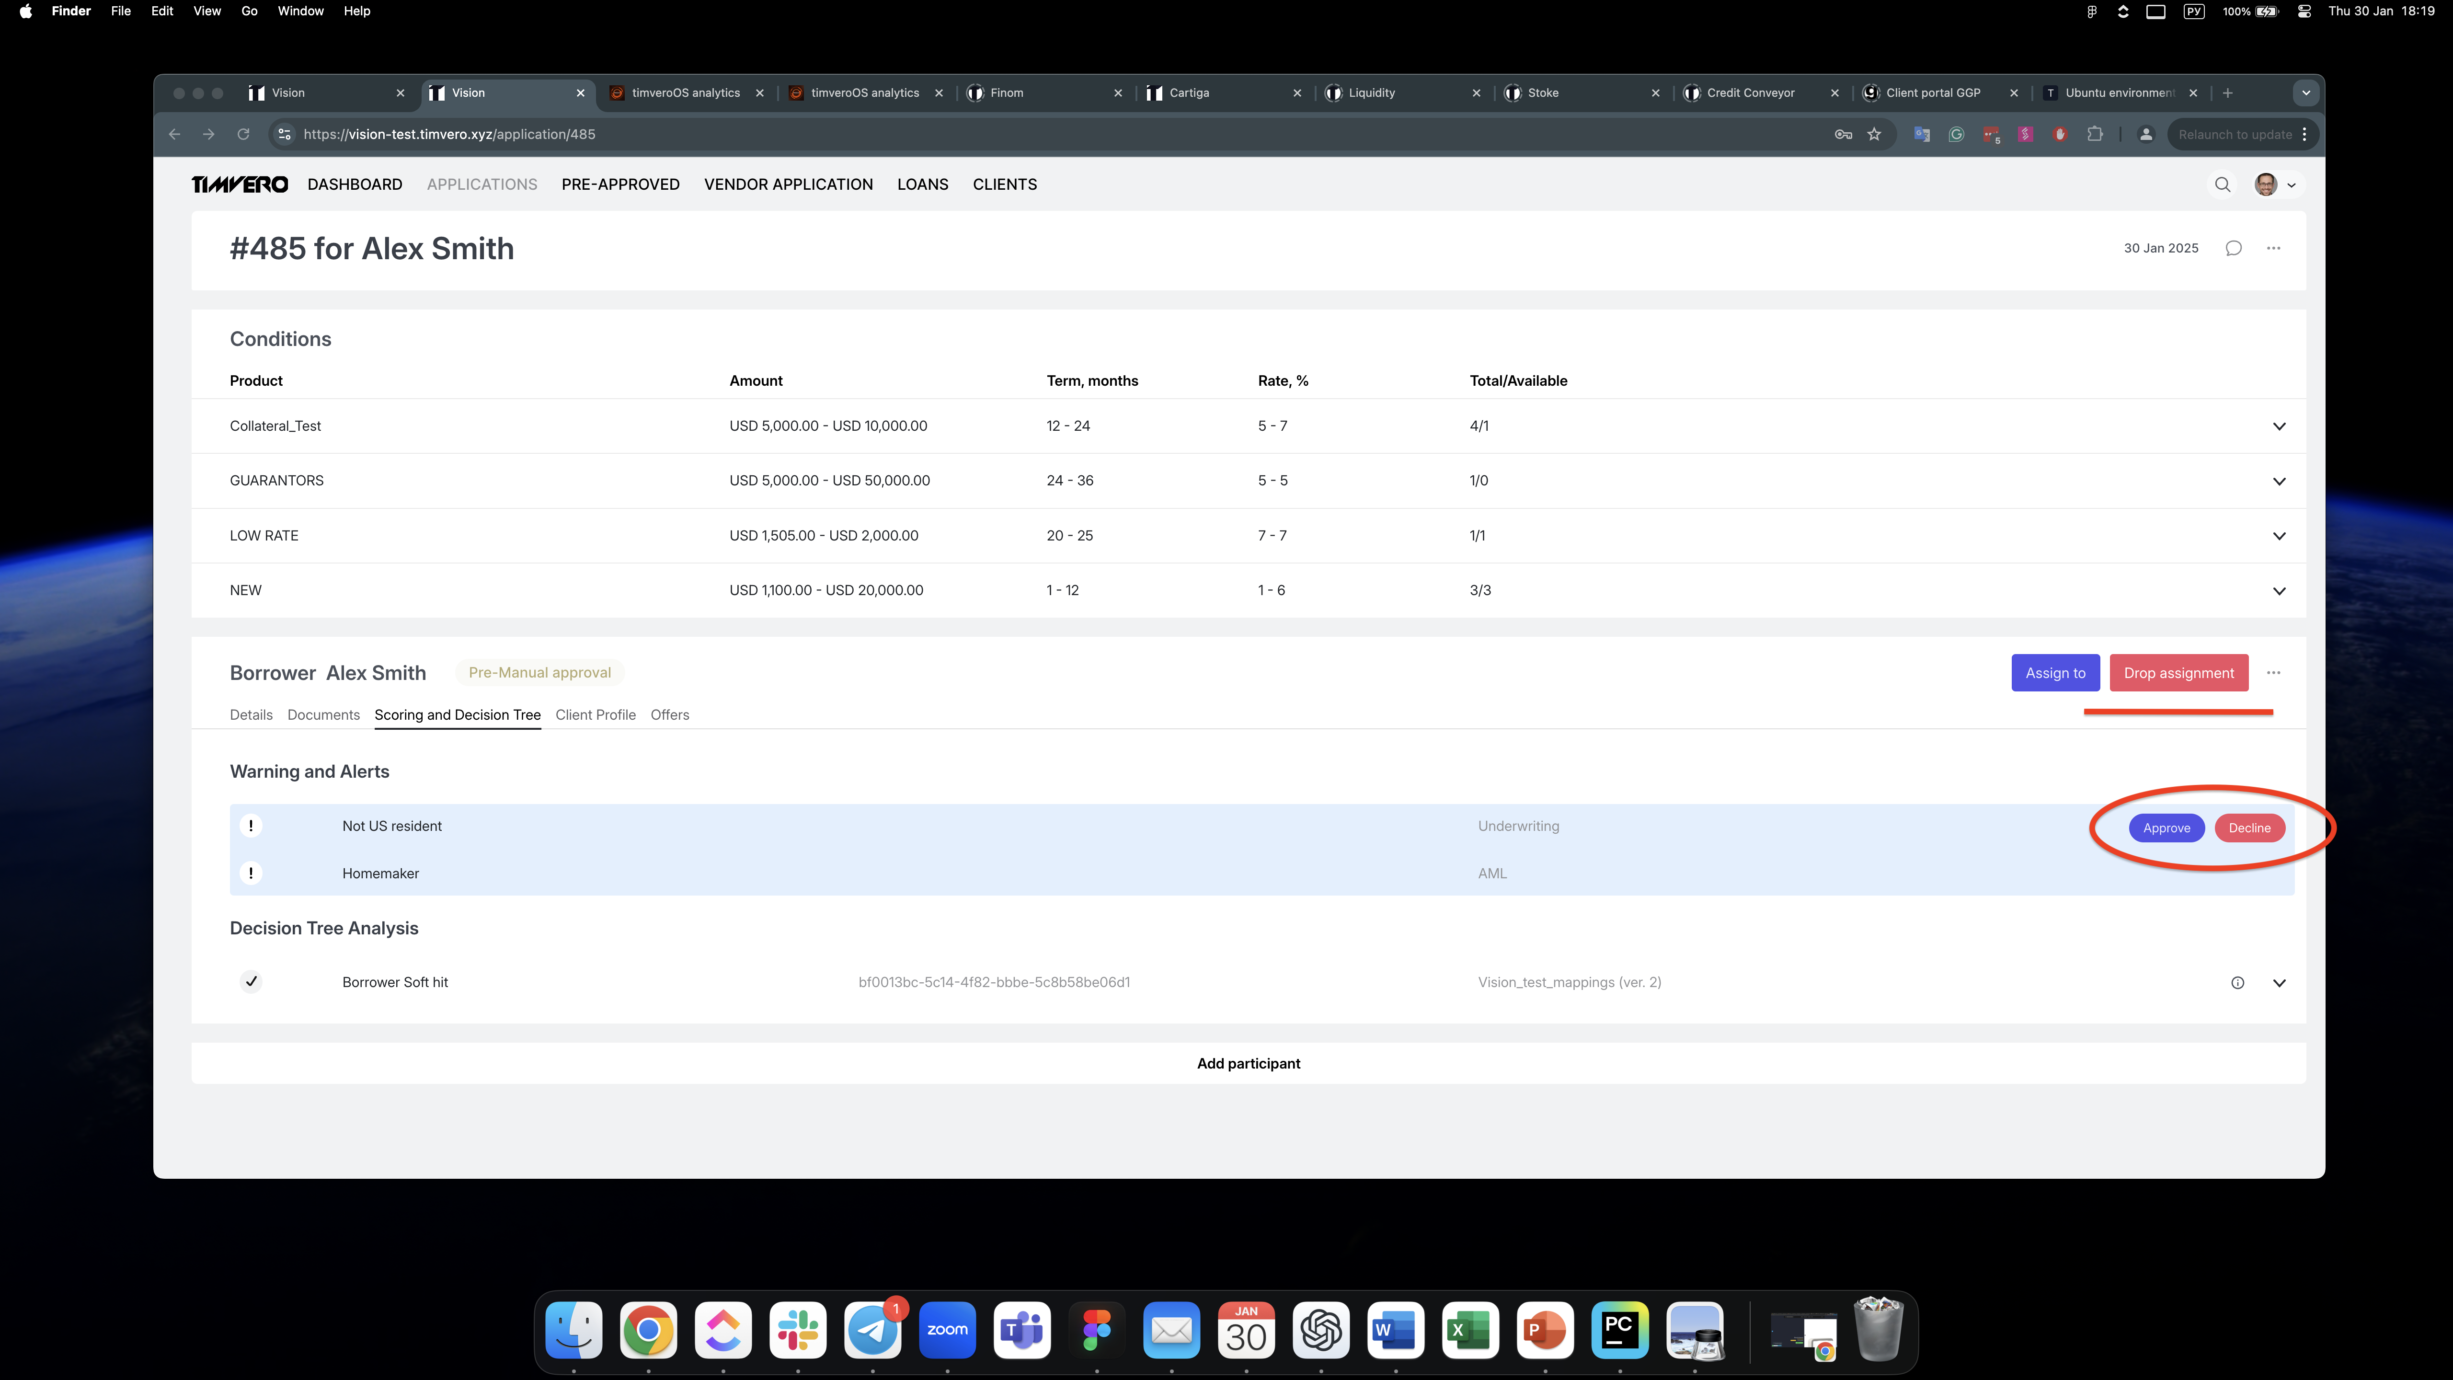Switch to the Client Profile tab
The width and height of the screenshot is (2453, 1380).
point(595,715)
